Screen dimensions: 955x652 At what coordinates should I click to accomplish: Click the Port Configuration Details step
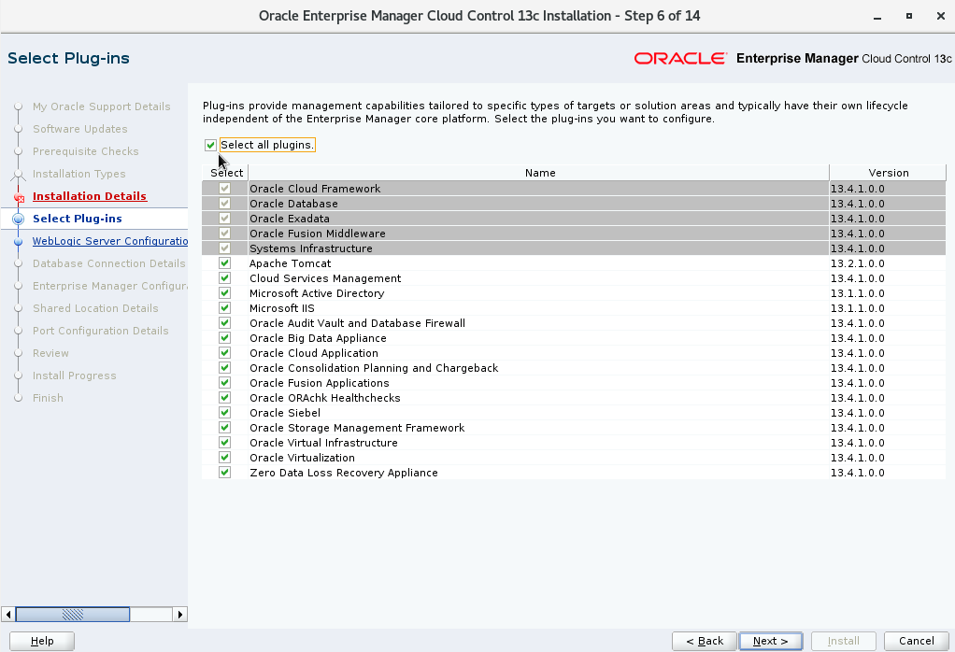(x=101, y=332)
